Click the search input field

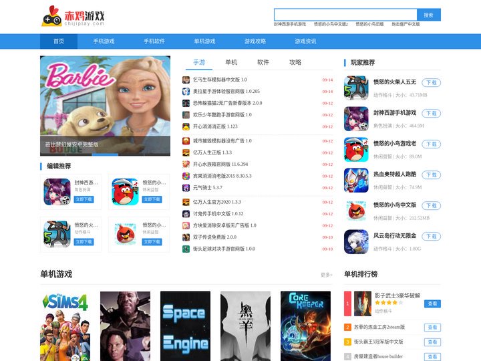345,15
